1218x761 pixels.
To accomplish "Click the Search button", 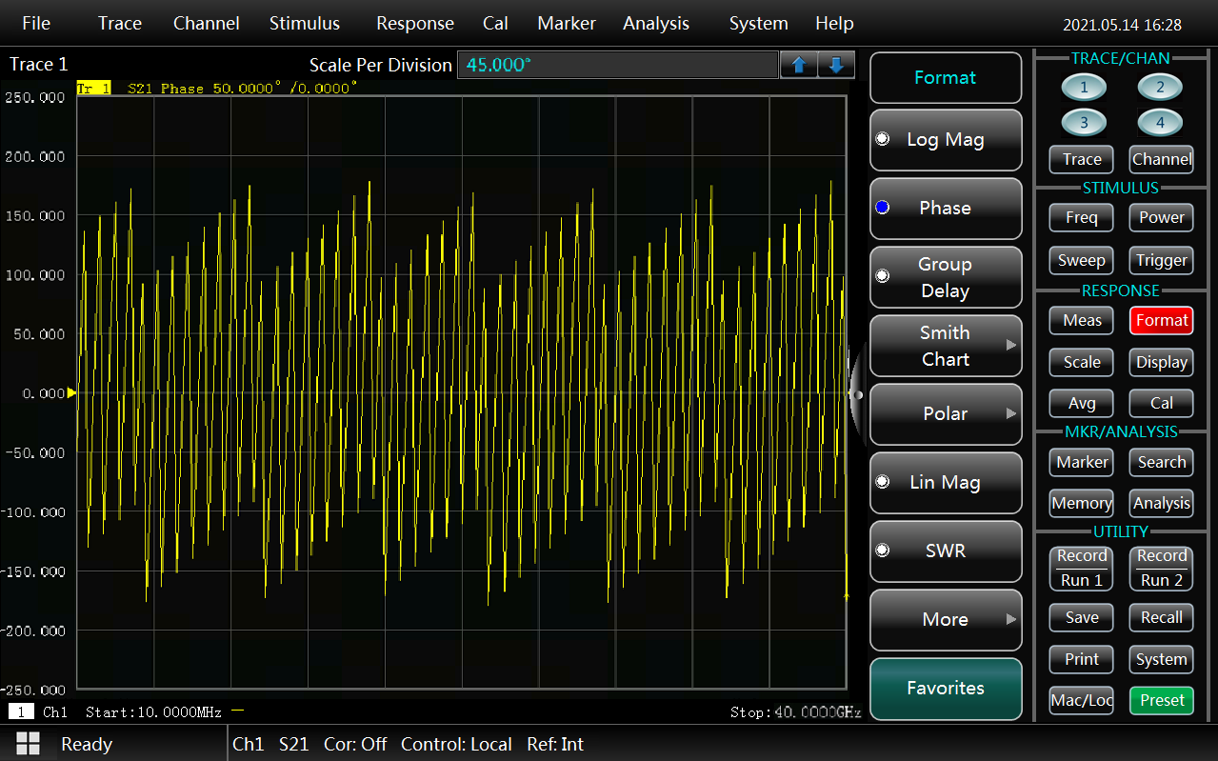I will point(1162,462).
